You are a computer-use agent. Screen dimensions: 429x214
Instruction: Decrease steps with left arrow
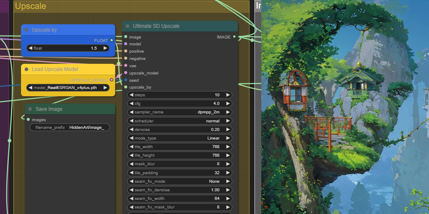coord(132,95)
